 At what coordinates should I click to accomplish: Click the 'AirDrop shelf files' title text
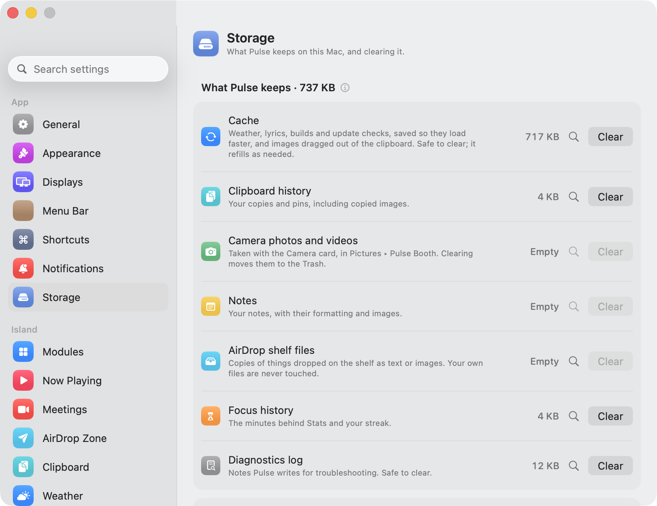click(271, 350)
